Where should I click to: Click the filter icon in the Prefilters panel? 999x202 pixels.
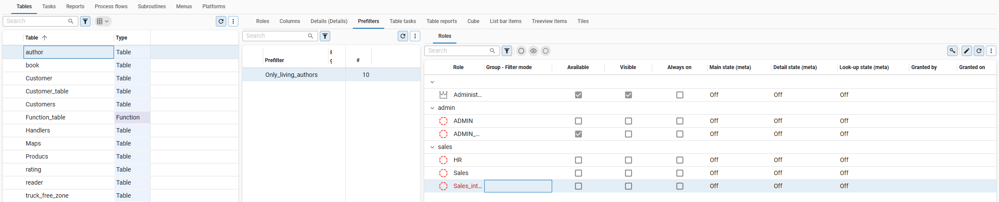tap(325, 36)
